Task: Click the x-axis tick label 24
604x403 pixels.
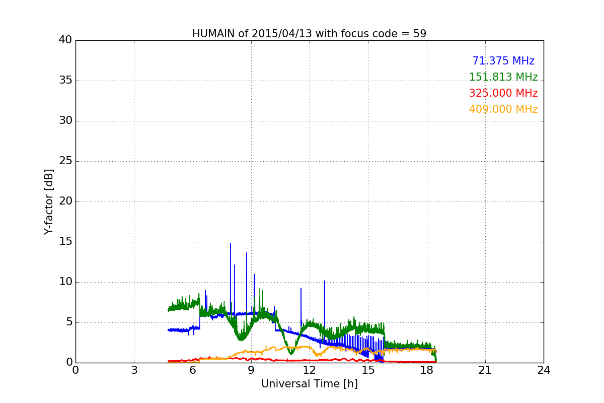Action: click(x=544, y=370)
